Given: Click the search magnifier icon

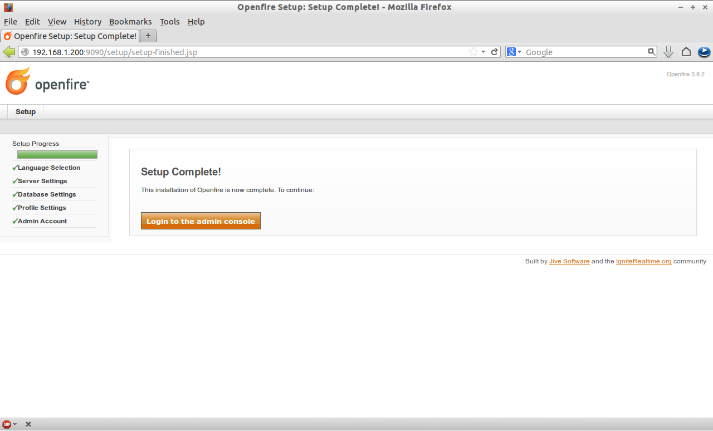Looking at the screenshot, I should click(652, 52).
